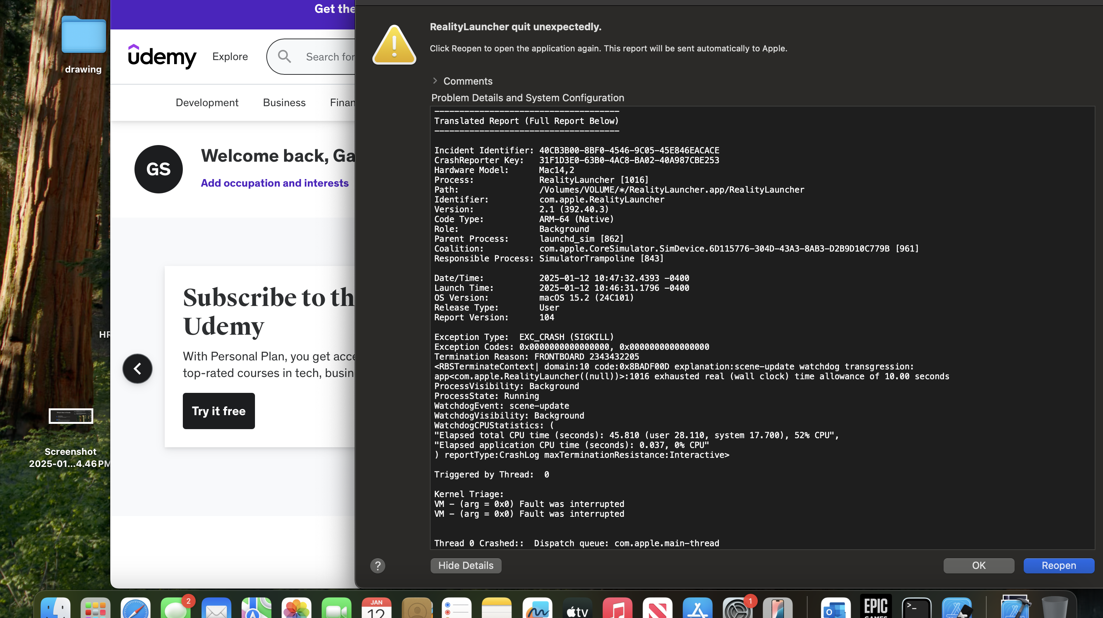Image resolution: width=1103 pixels, height=618 pixels.
Task: Open Notes from the Dock
Action: click(497, 607)
